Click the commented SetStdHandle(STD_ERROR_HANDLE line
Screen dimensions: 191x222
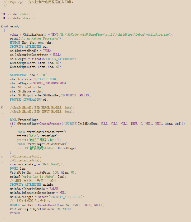coord(42,108)
